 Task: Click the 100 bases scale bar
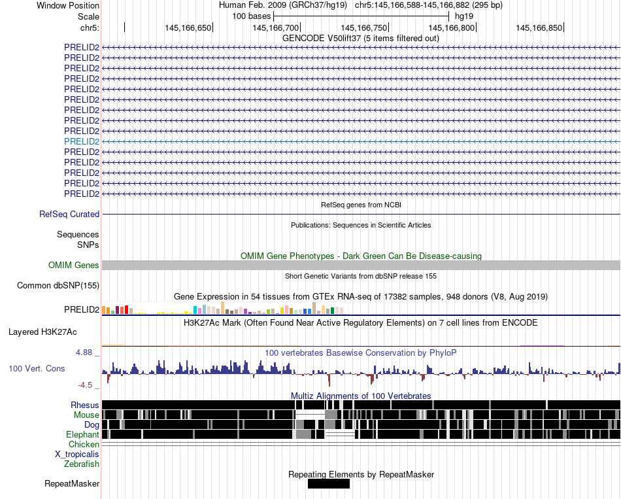click(x=361, y=16)
